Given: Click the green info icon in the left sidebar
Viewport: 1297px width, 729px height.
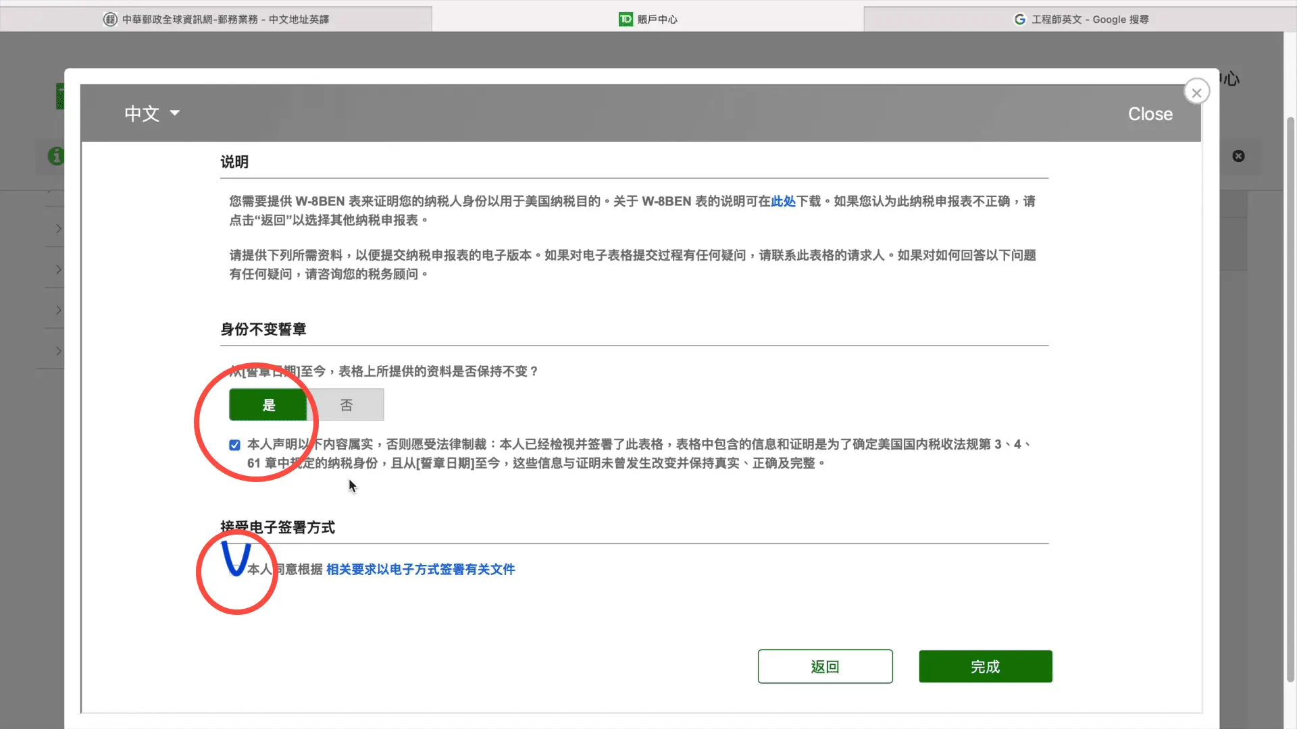Looking at the screenshot, I should point(56,156).
